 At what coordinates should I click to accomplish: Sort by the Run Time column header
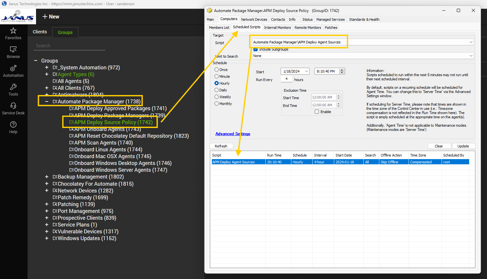point(278,155)
